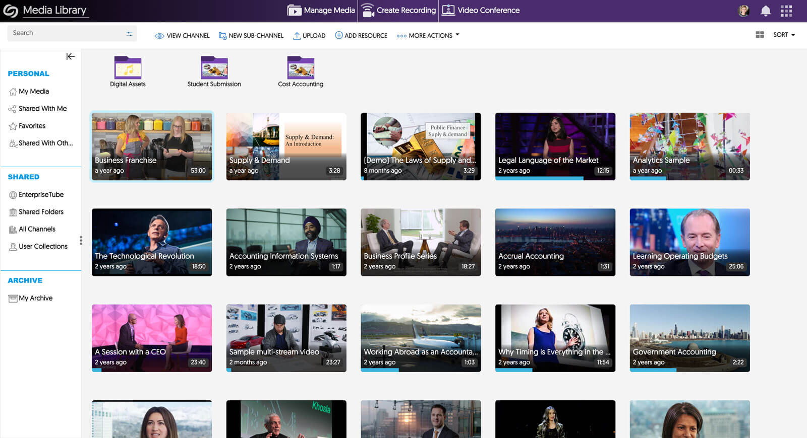Open Business Profile Series video
The height and width of the screenshot is (438, 807).
point(421,242)
